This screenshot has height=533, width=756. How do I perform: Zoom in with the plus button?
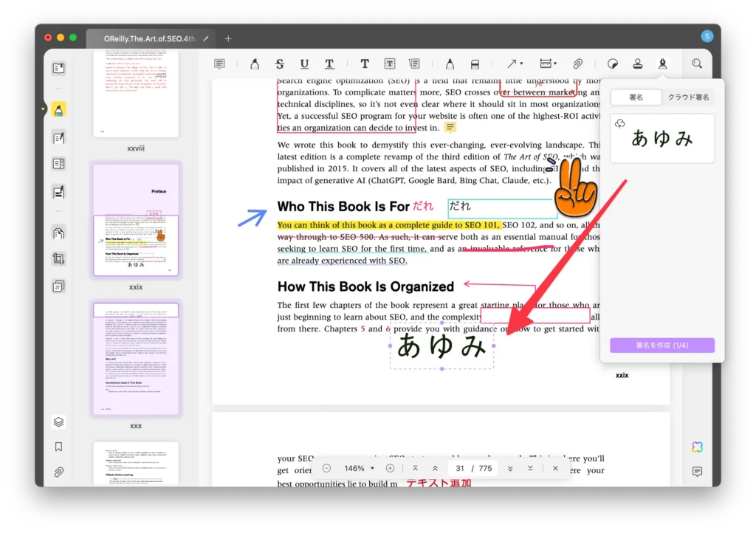(x=390, y=468)
